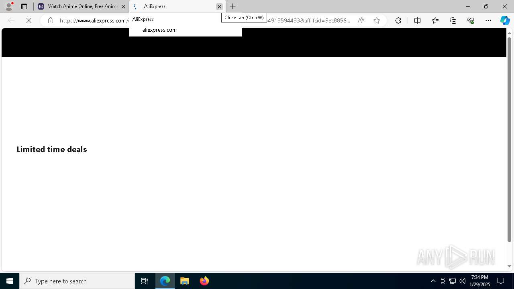Open Firefox from taskbar

pyautogui.click(x=204, y=281)
